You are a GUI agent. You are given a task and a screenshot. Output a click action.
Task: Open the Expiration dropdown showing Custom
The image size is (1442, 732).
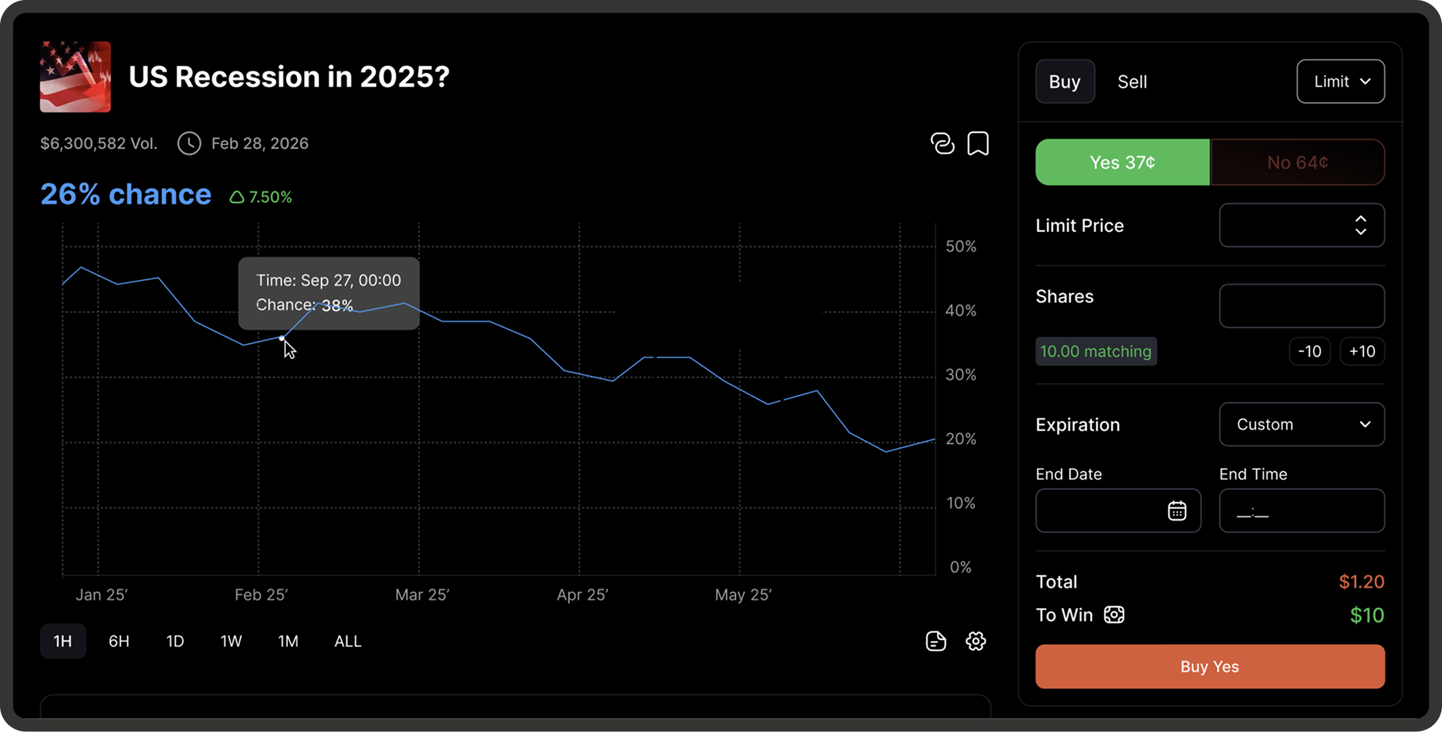(x=1301, y=424)
